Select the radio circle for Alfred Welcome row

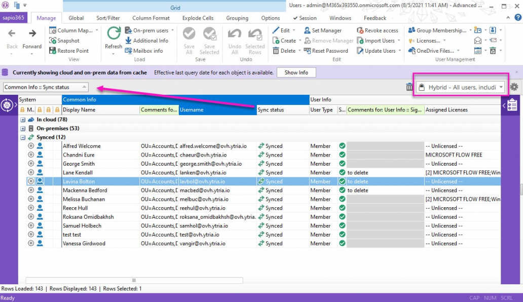(x=31, y=145)
